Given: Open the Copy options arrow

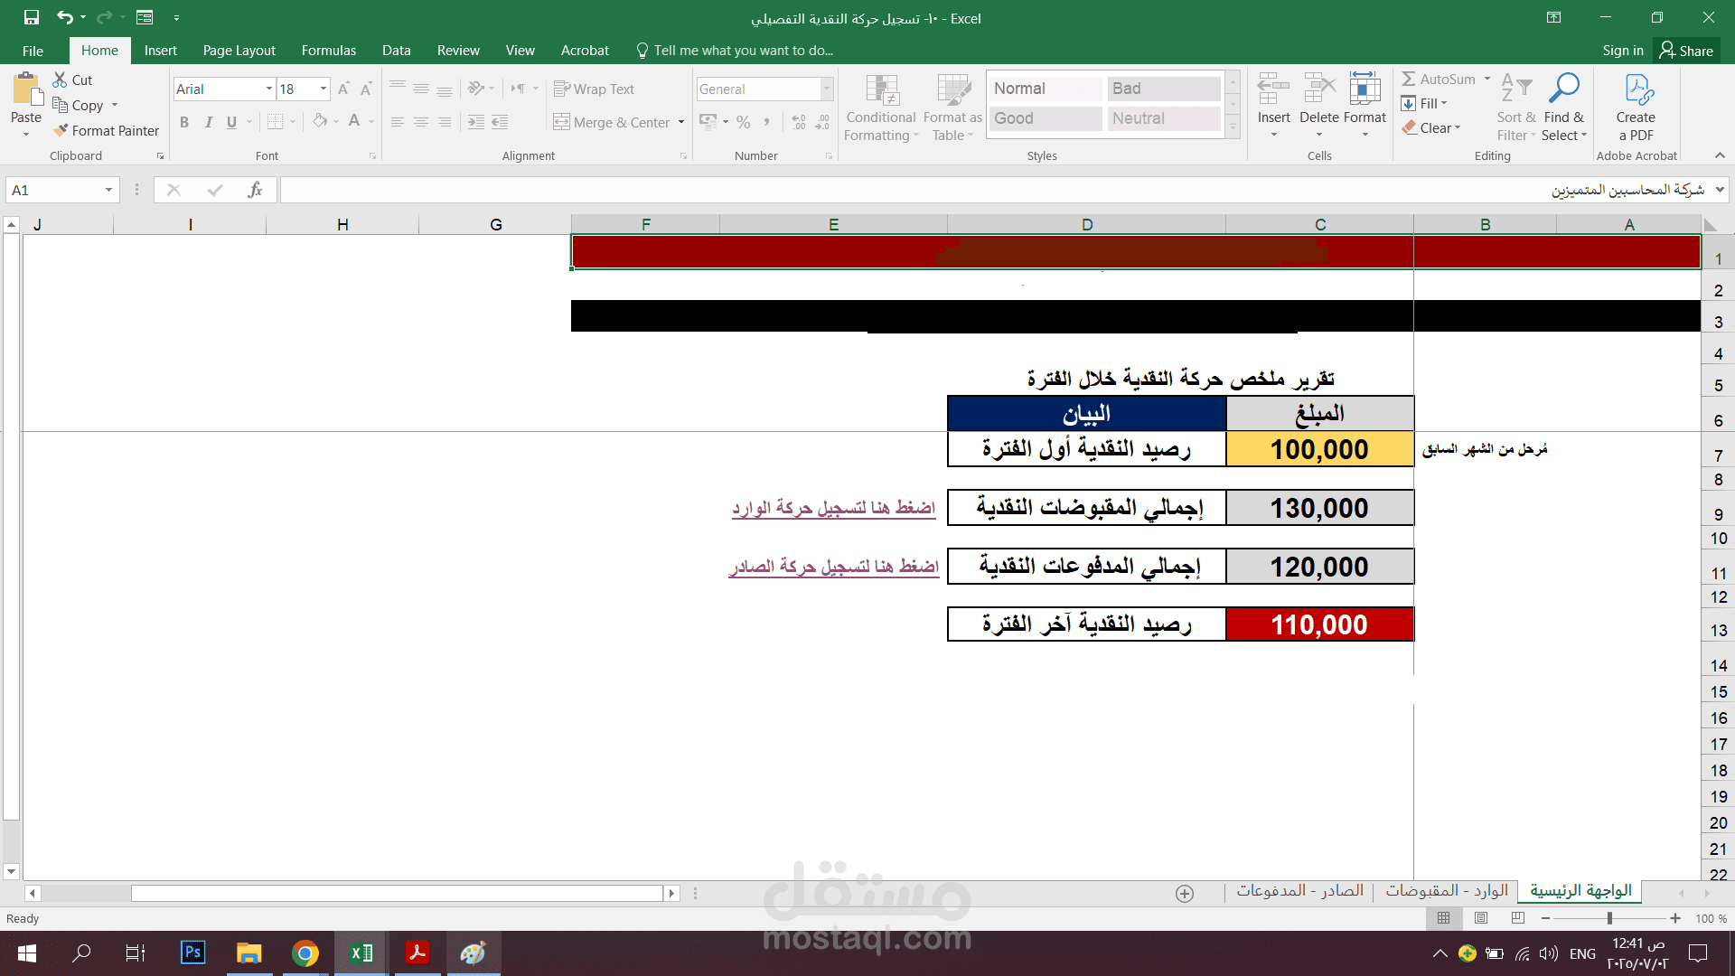Looking at the screenshot, I should (115, 105).
